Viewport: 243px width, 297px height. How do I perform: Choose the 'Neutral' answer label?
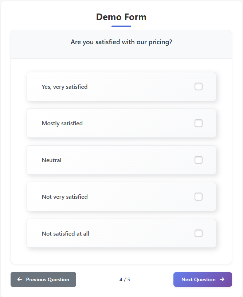pyautogui.click(x=52, y=160)
